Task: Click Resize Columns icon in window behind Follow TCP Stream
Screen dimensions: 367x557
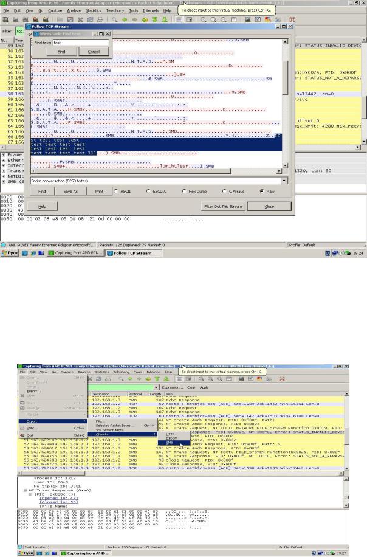Action: point(233,19)
